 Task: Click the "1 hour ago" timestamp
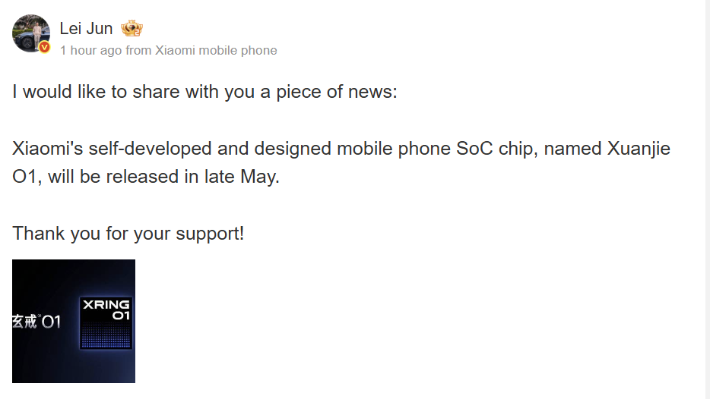coord(90,51)
